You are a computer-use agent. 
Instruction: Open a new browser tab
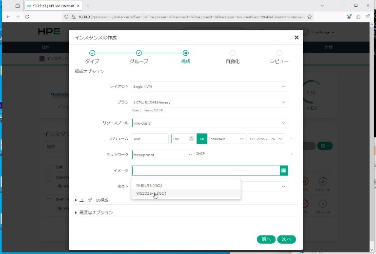(88, 5)
